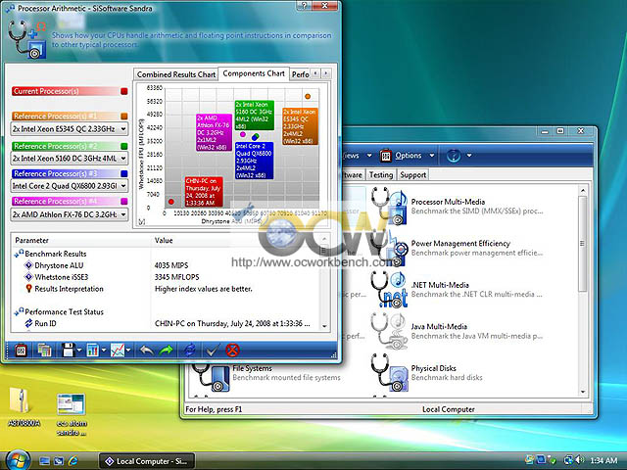Expand the bar chart icon dropdown arrow
This screenshot has width=627, height=470.
(104, 351)
